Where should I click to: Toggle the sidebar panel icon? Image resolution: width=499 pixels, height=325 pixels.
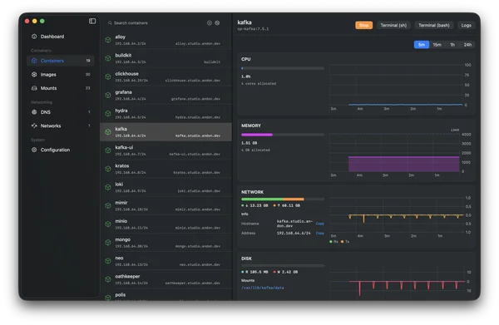click(92, 21)
